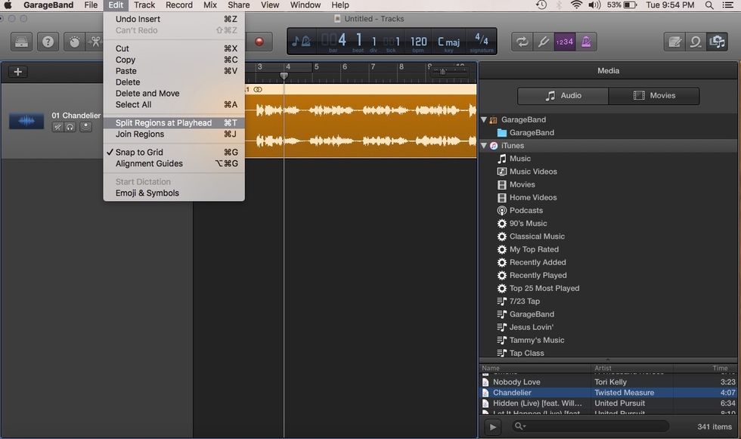Add a new track with the plus button
741x439 pixels.
(x=17, y=71)
